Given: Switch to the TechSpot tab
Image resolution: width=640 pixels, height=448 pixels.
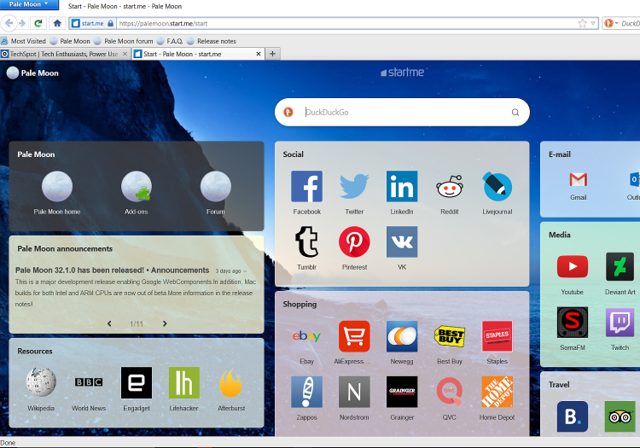Looking at the screenshot, I should click(61, 54).
